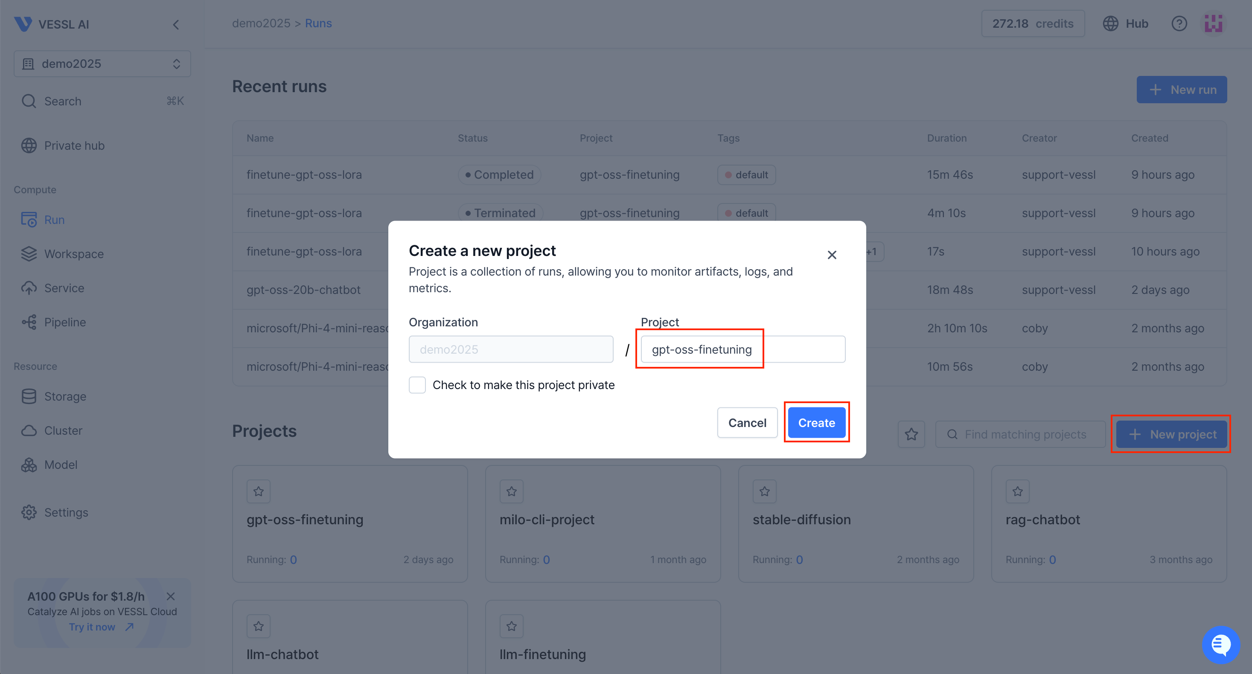1252x674 pixels.
Task: Open the Hub link in header
Action: click(1125, 23)
